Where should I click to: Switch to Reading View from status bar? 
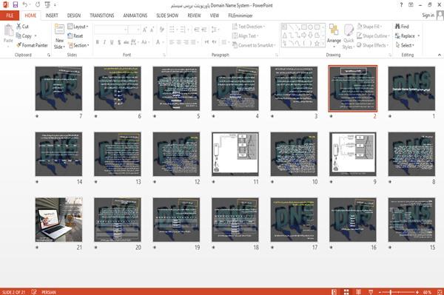358,292
